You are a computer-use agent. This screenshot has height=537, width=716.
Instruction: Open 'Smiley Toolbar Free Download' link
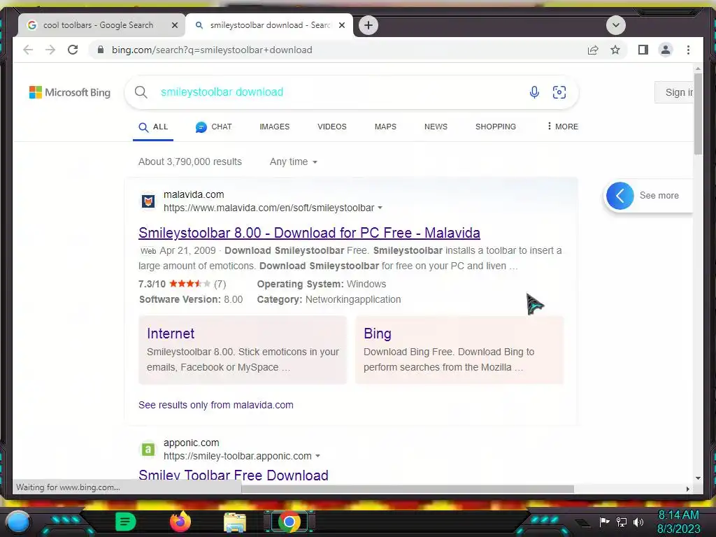click(x=234, y=475)
